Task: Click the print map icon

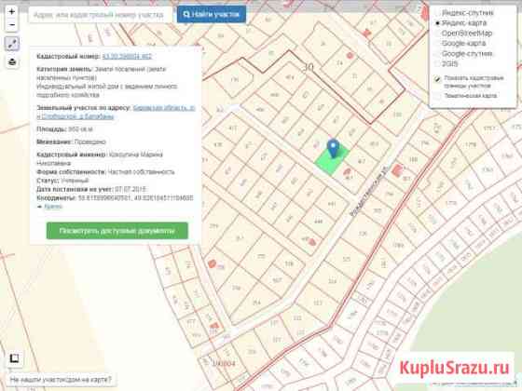Action: click(12, 61)
